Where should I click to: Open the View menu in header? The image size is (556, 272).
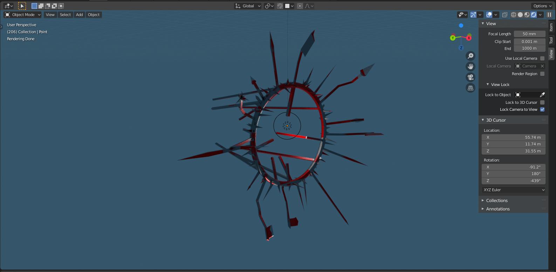[x=50, y=15]
